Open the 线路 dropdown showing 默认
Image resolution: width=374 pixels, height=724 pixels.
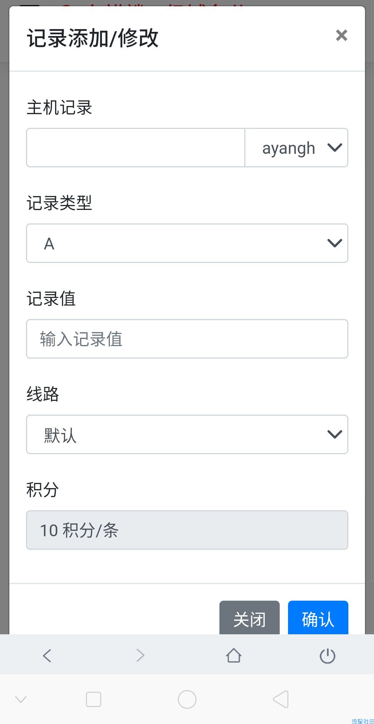pos(187,434)
